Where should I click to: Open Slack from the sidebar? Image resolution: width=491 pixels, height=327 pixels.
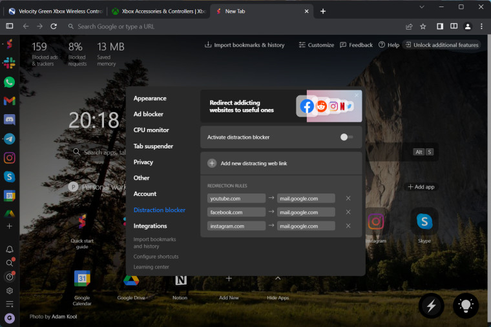(x=10, y=63)
